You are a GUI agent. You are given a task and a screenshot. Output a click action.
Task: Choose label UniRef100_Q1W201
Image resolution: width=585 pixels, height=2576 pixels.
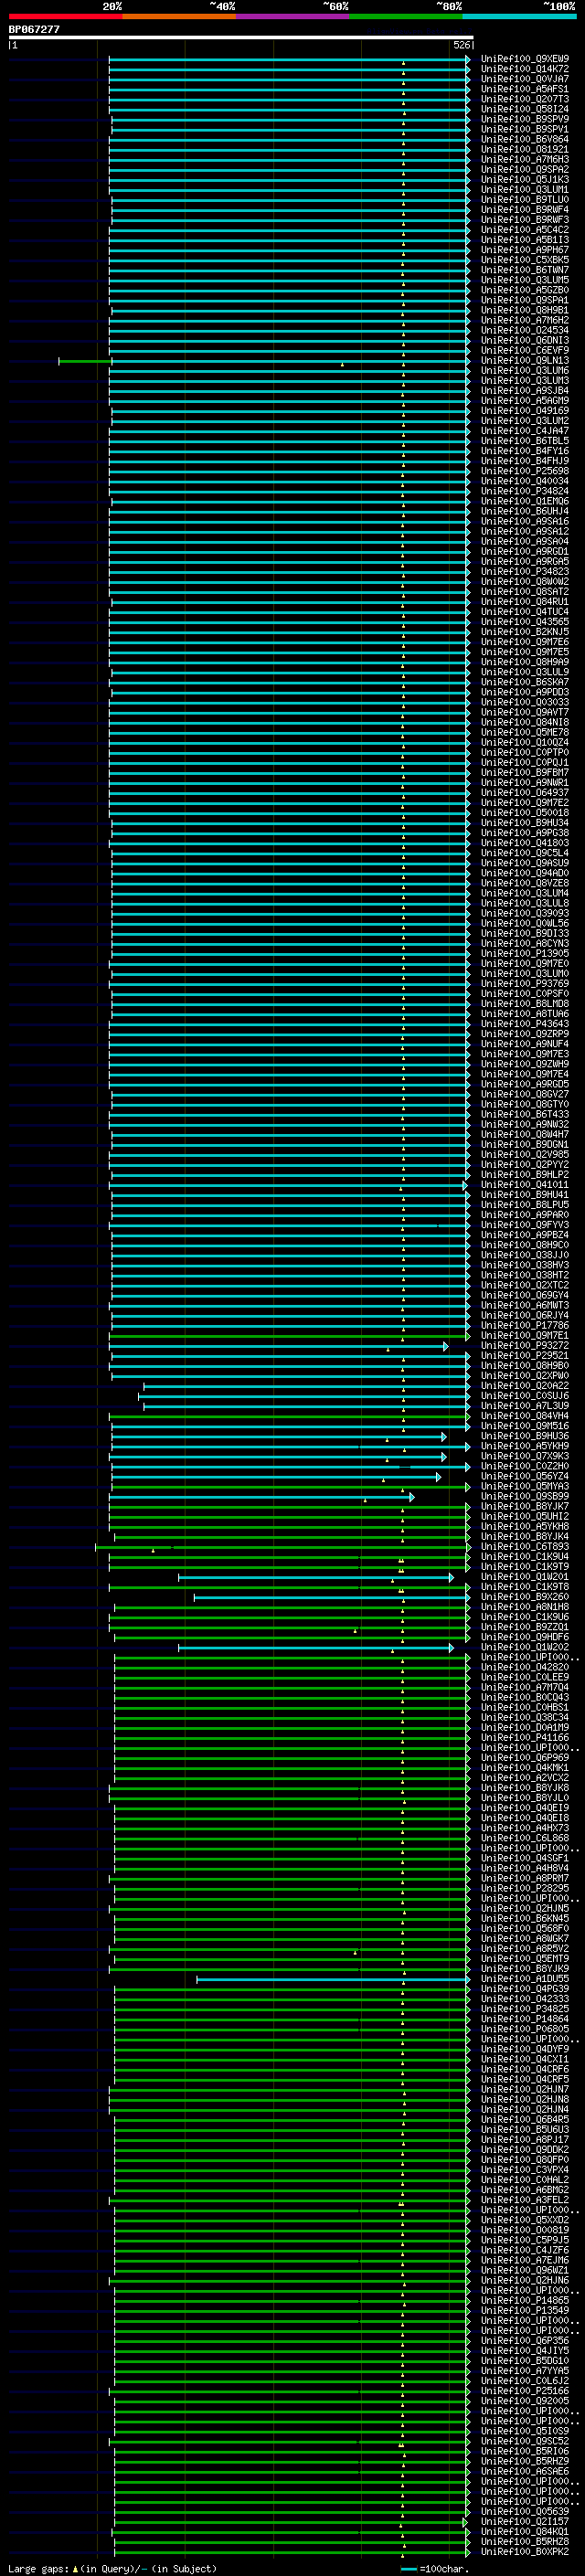(525, 1577)
